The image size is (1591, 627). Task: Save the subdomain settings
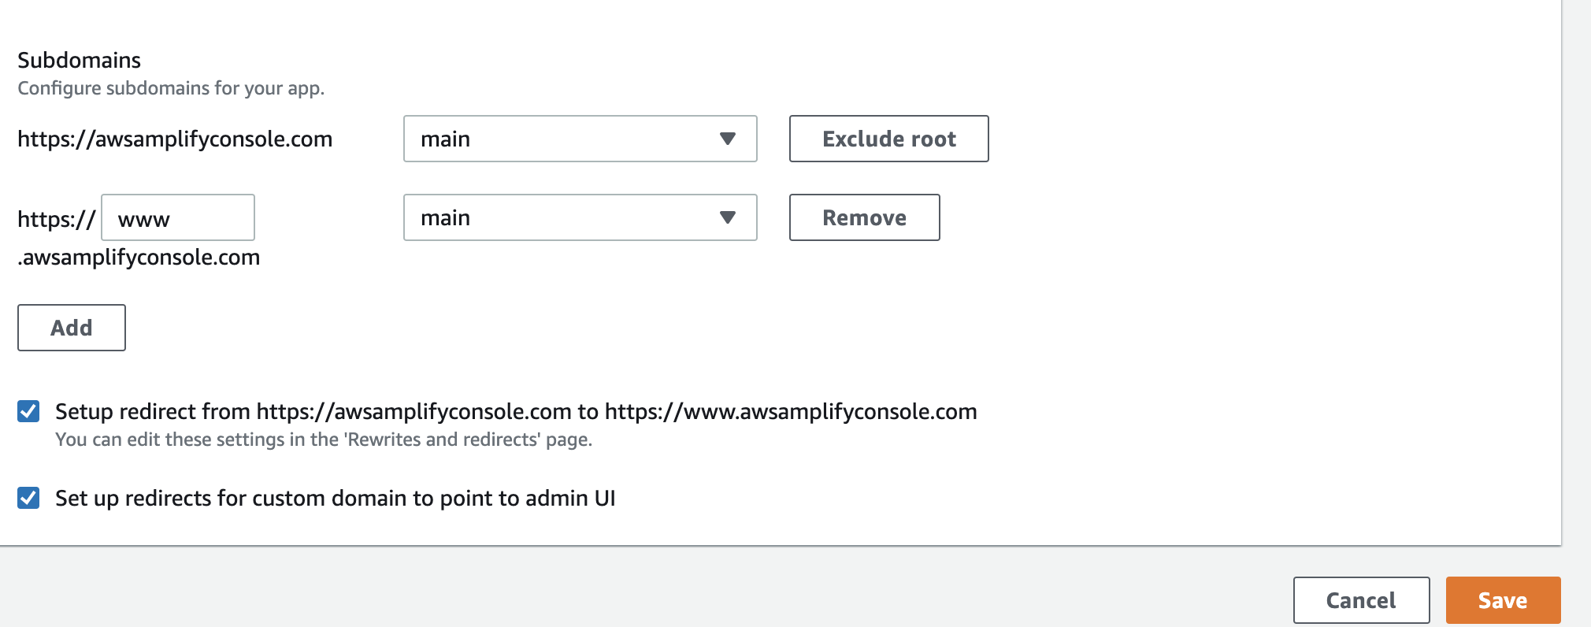(1503, 599)
